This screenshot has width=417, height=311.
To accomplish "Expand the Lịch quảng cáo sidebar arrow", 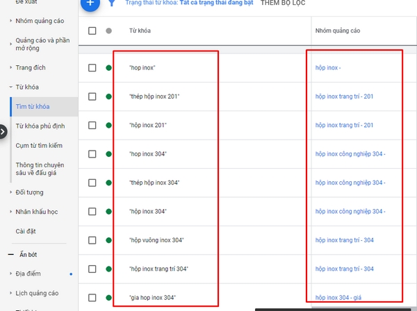I will click(x=10, y=293).
